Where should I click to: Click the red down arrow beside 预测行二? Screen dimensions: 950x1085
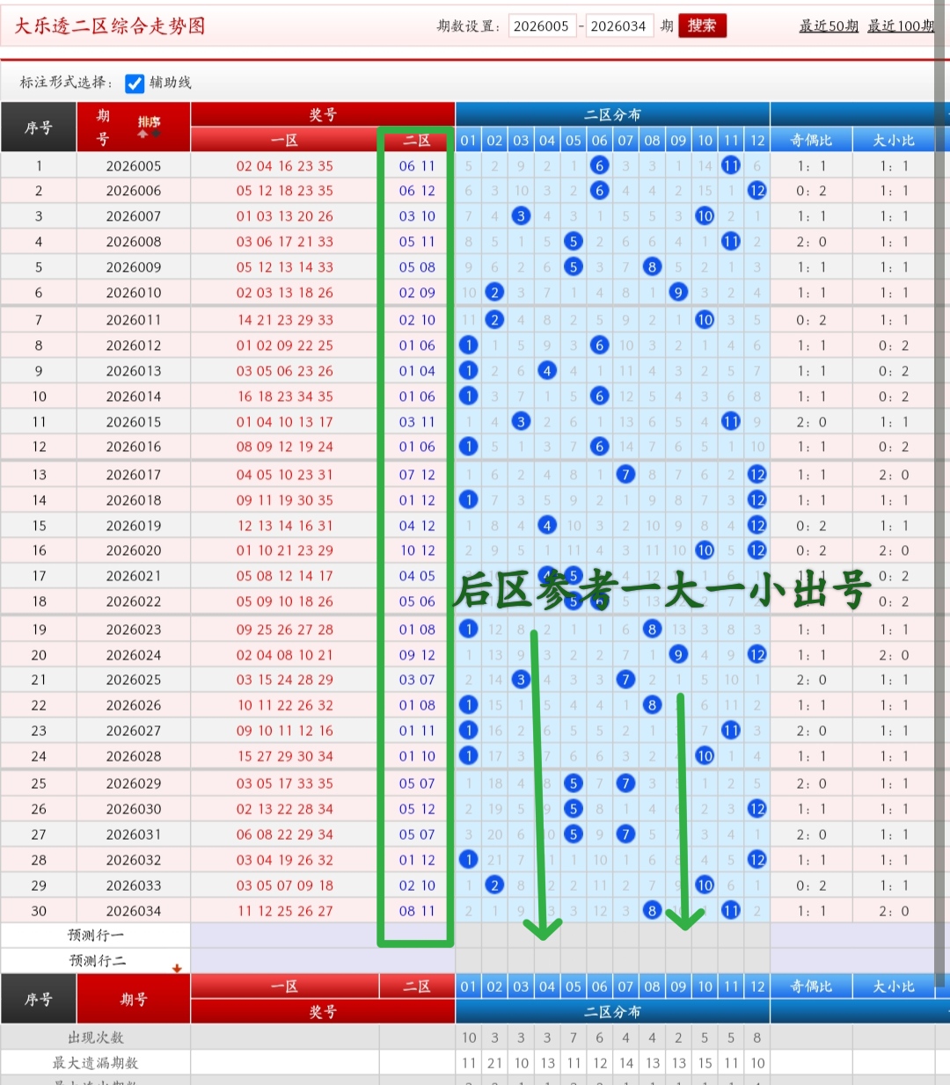pos(177,968)
